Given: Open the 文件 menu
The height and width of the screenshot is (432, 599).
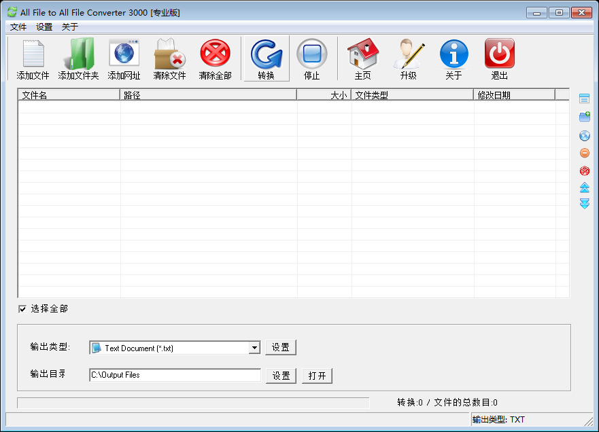Looking at the screenshot, I should pos(17,26).
